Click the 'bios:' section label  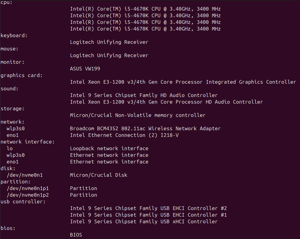coord(8,228)
